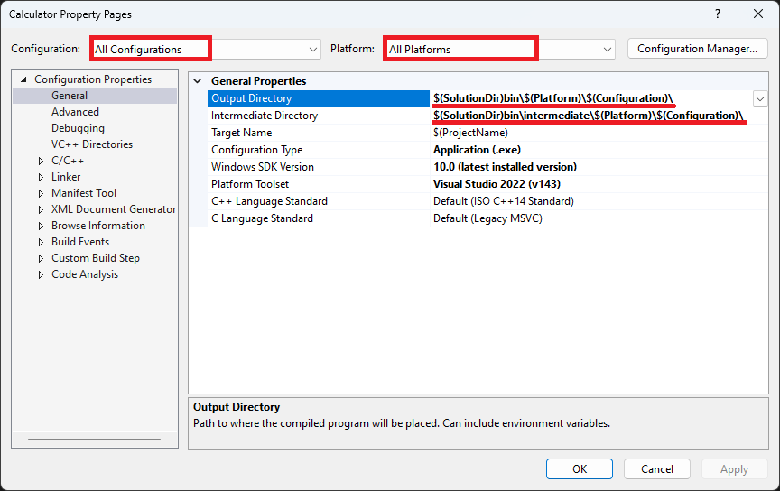Confirm changes with the OK button
The image size is (780, 491).
(x=579, y=469)
